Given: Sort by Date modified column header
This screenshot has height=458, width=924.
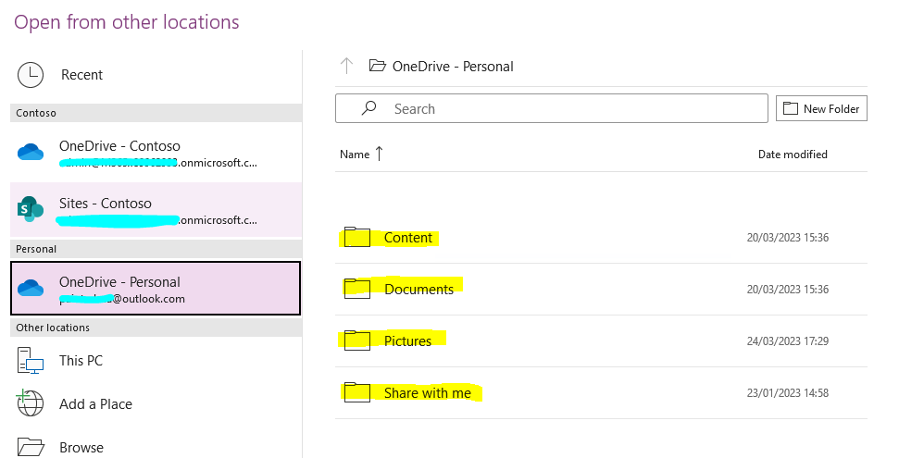Looking at the screenshot, I should coord(793,155).
